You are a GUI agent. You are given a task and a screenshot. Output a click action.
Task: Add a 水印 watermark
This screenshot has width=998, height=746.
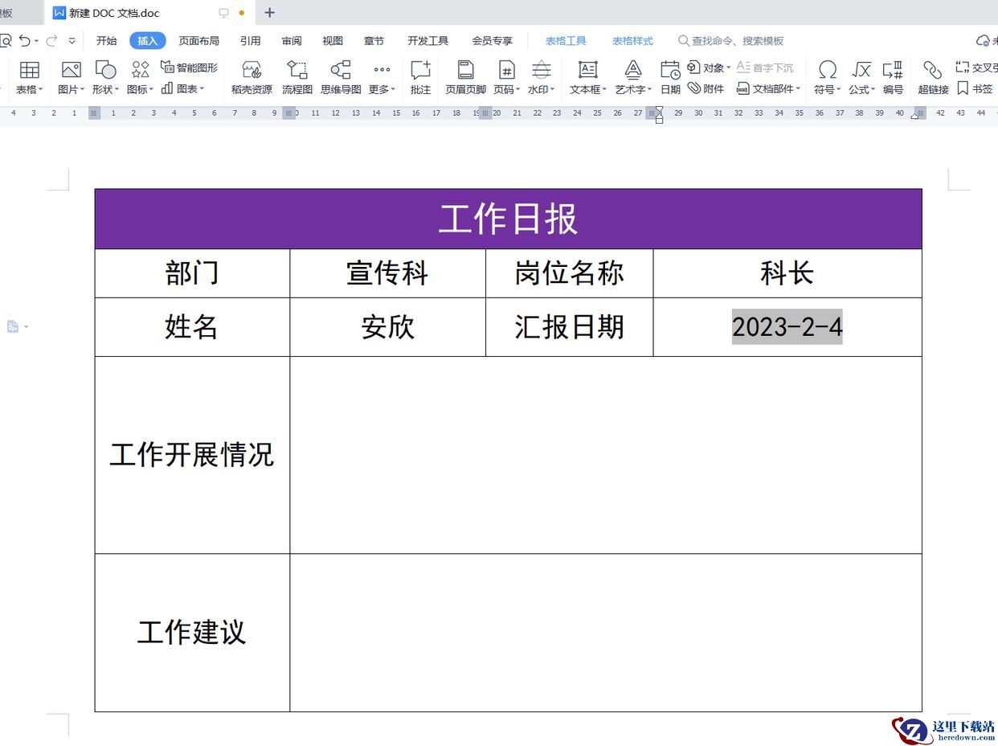coord(541,77)
